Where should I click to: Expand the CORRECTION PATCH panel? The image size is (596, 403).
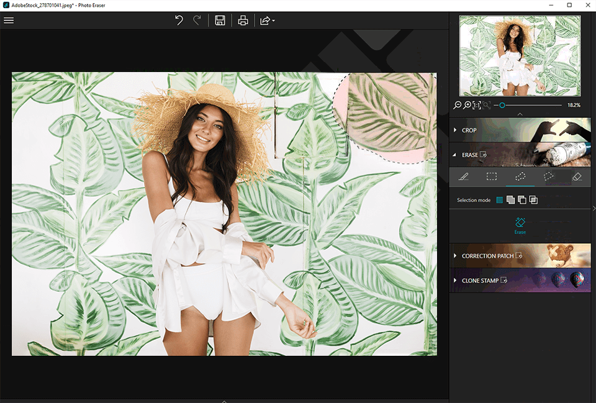(487, 256)
